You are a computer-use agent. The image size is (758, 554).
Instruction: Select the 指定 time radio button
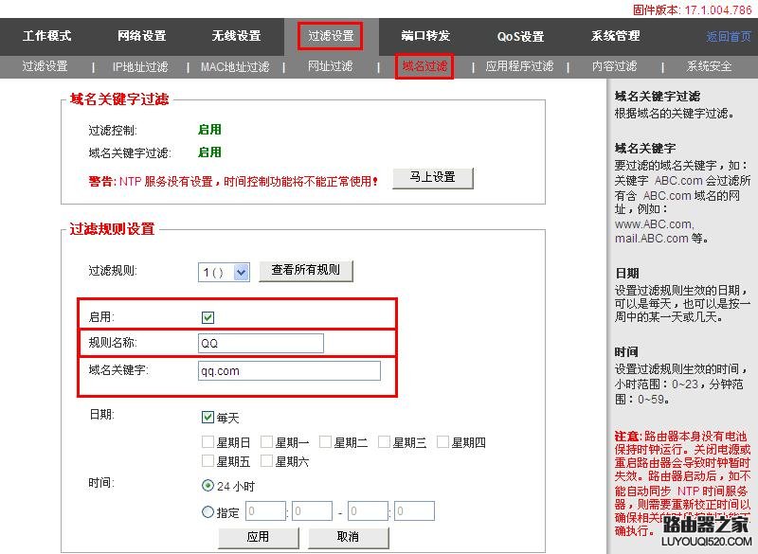coord(208,511)
